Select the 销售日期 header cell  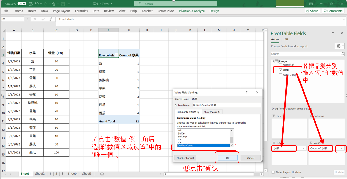pyautogui.click(x=14, y=53)
